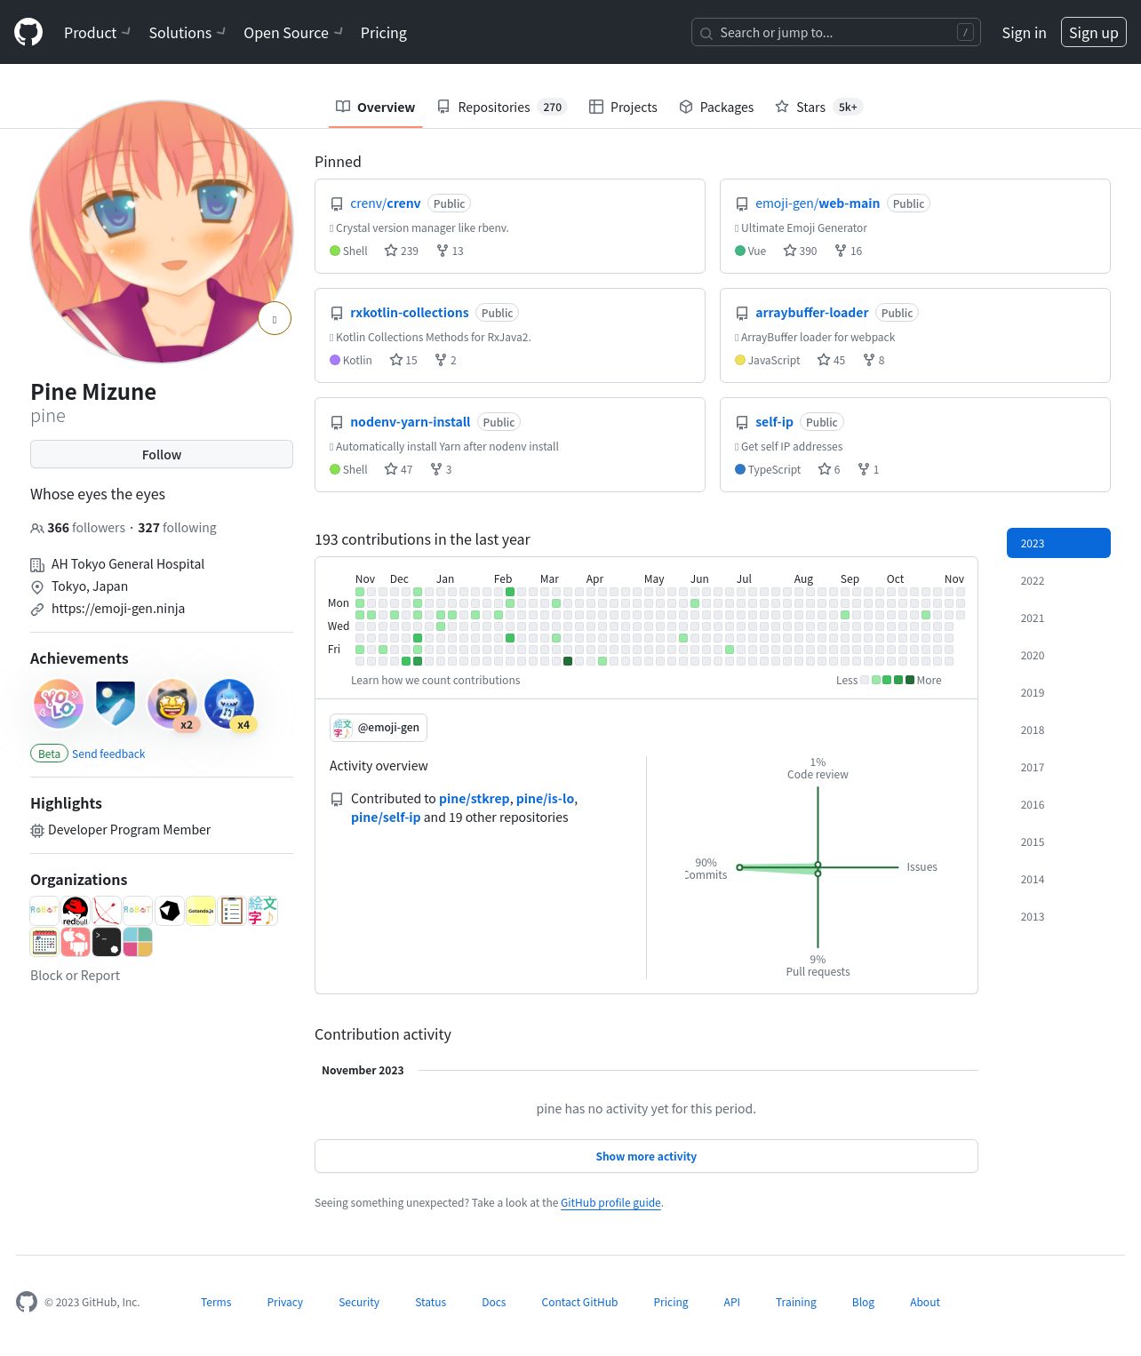The height and width of the screenshot is (1356, 1141).
Task: Expand the Product menu
Action: click(97, 33)
